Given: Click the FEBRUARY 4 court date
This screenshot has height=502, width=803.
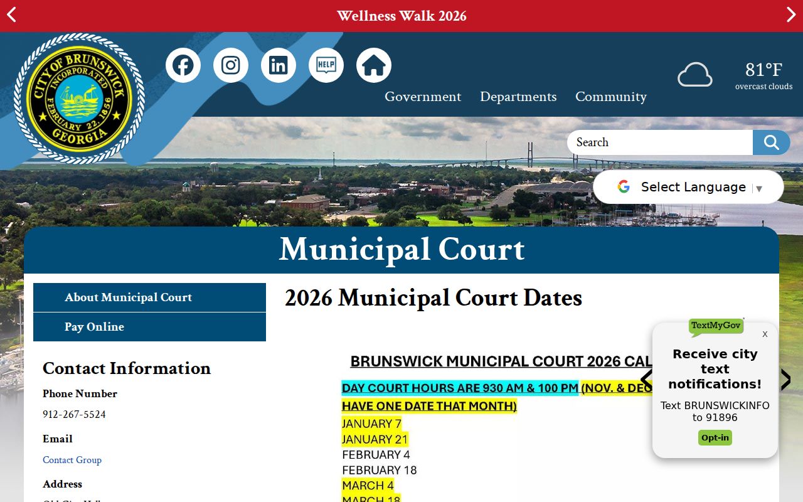Looking at the screenshot, I should [376, 454].
